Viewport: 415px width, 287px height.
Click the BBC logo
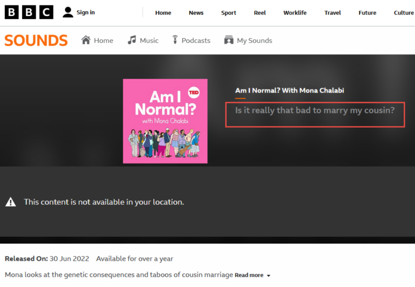(x=29, y=12)
